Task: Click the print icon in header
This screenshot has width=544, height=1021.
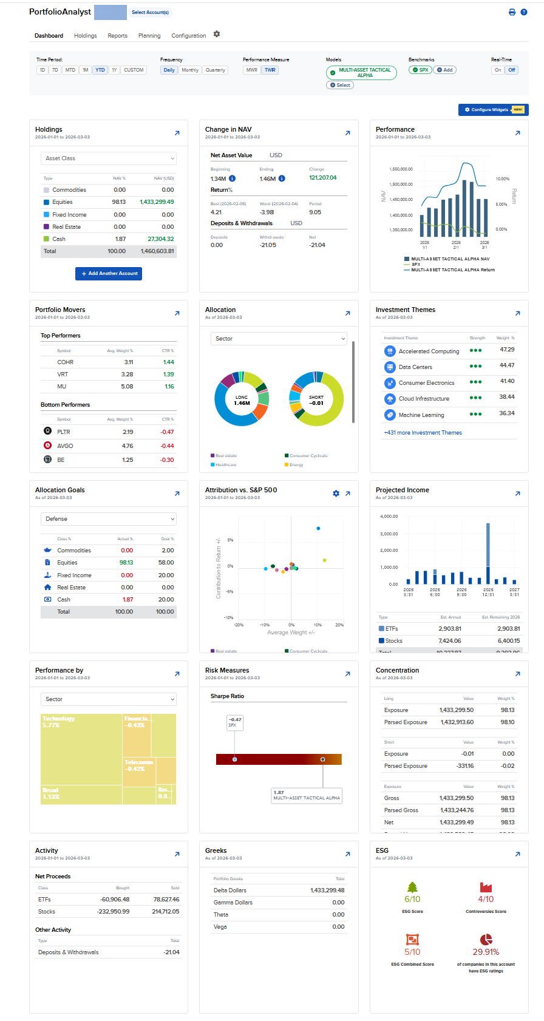Action: click(512, 12)
